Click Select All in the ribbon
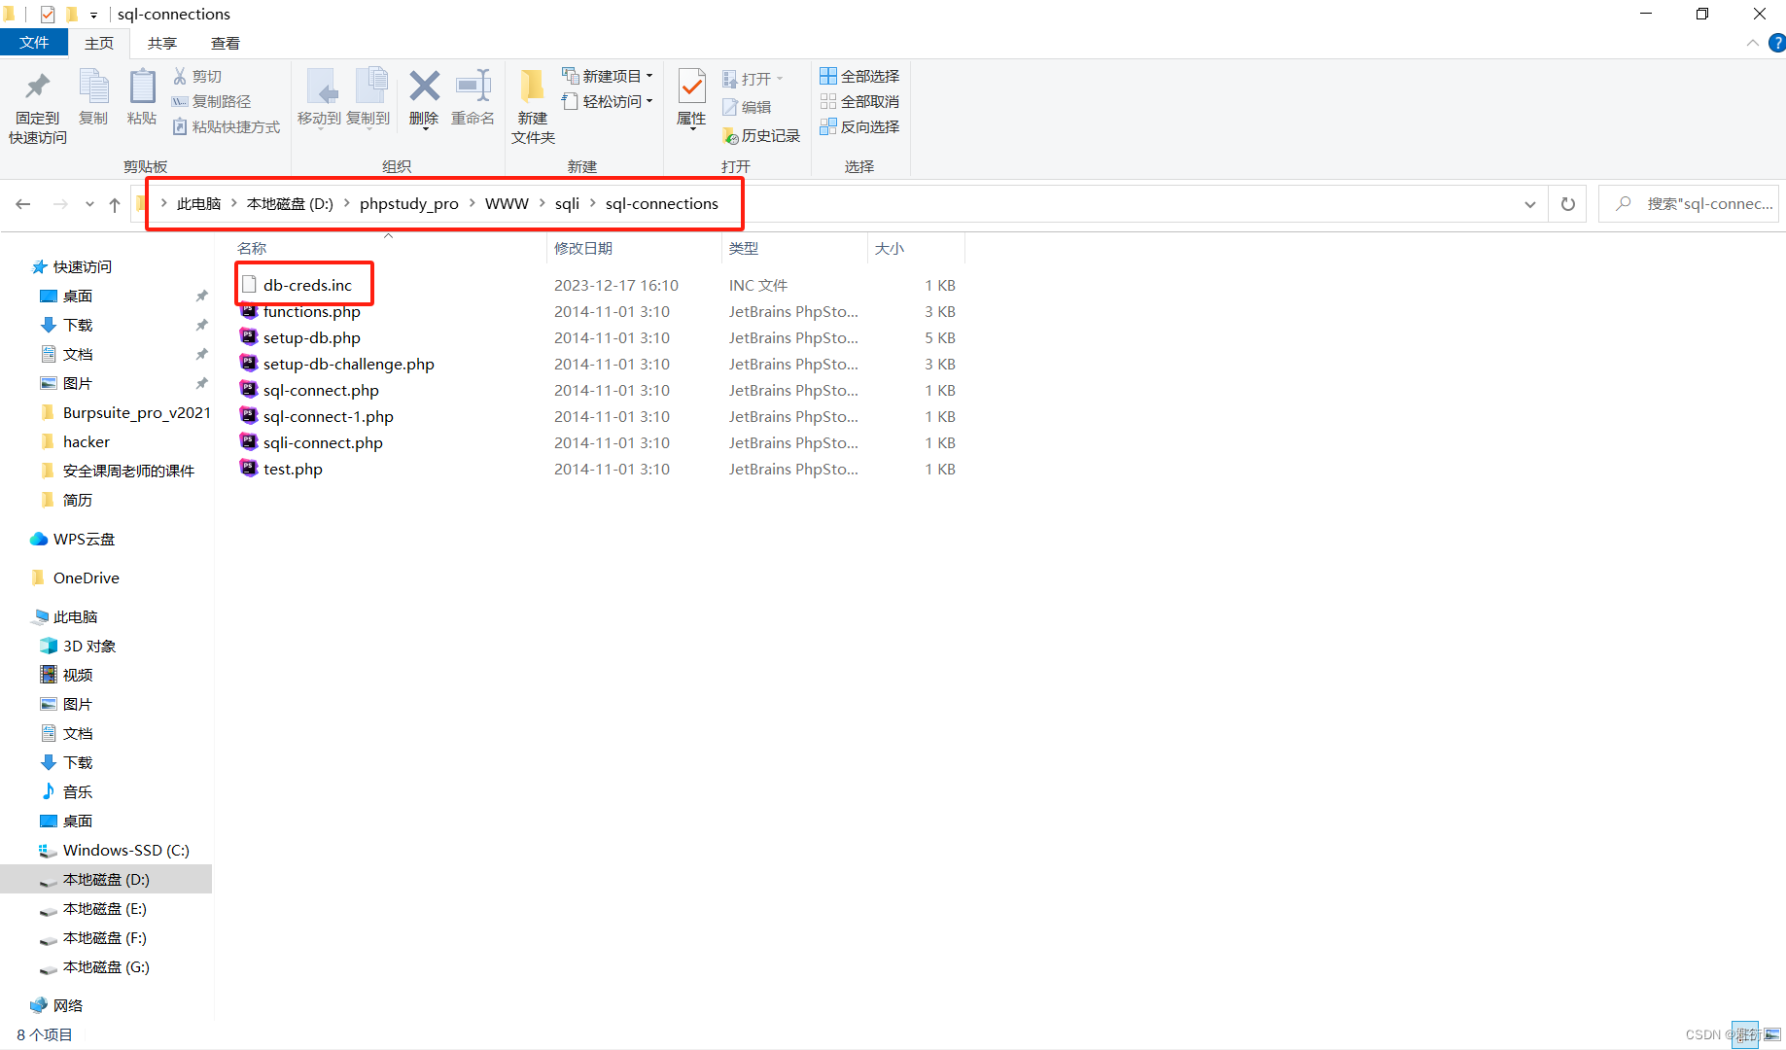1786x1050 pixels. tap(859, 76)
